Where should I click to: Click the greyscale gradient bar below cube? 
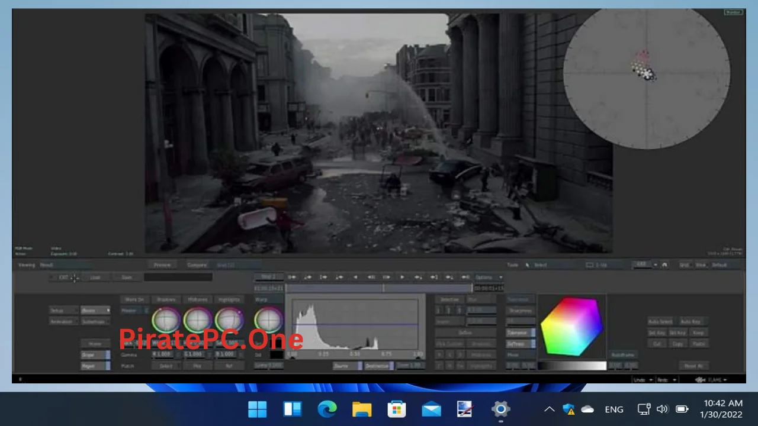572,366
